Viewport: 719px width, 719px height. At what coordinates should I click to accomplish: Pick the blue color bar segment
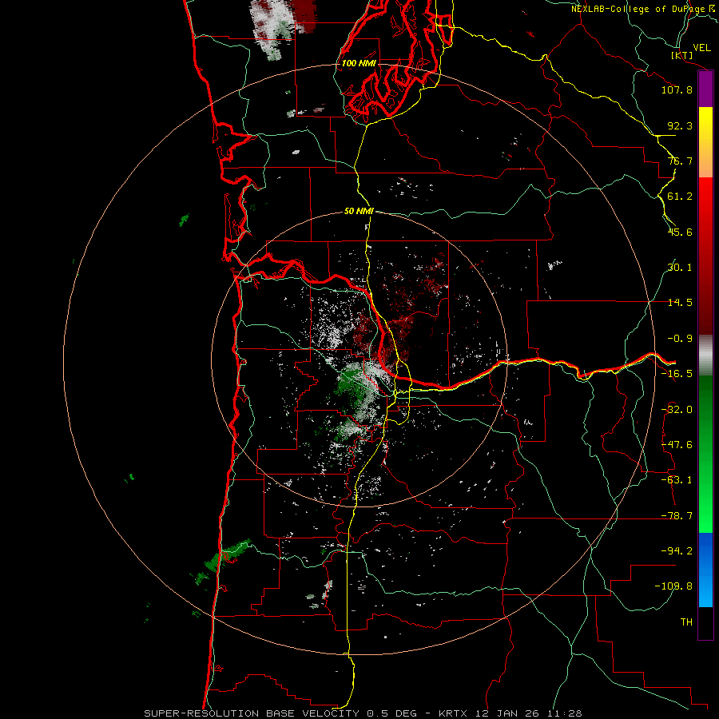point(705,570)
